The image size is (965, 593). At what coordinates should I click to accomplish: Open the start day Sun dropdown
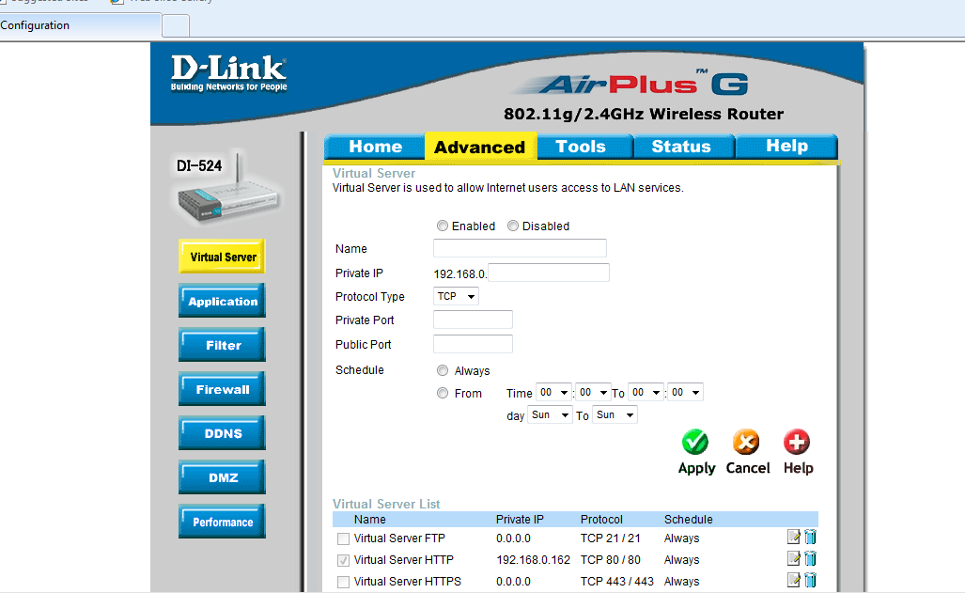coord(551,415)
